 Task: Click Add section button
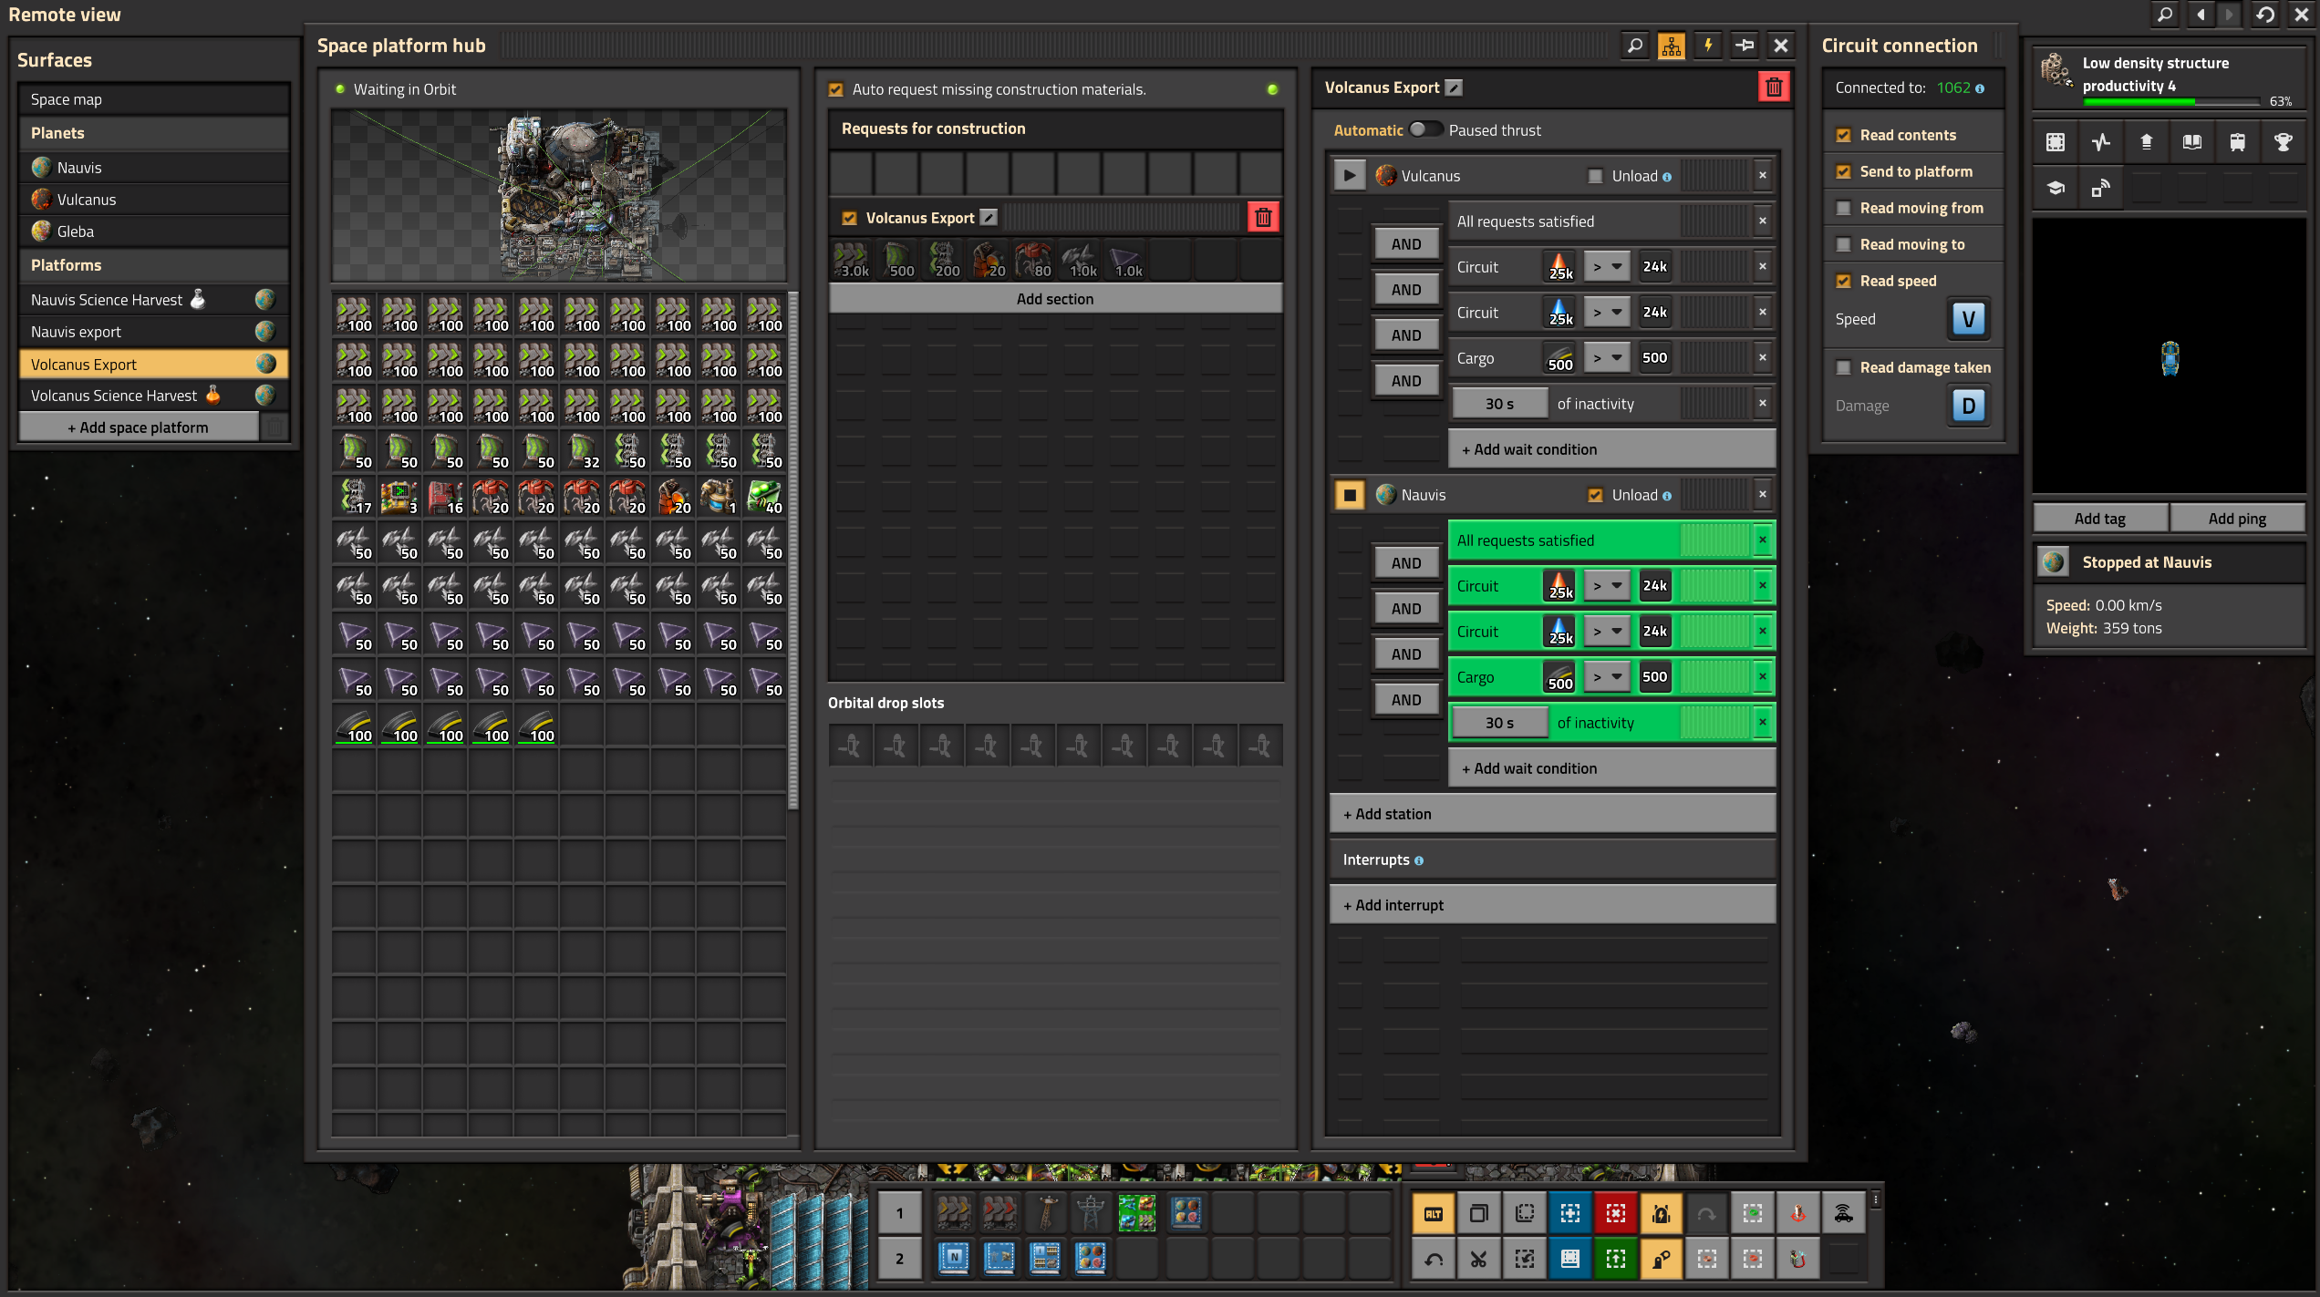pyautogui.click(x=1055, y=299)
